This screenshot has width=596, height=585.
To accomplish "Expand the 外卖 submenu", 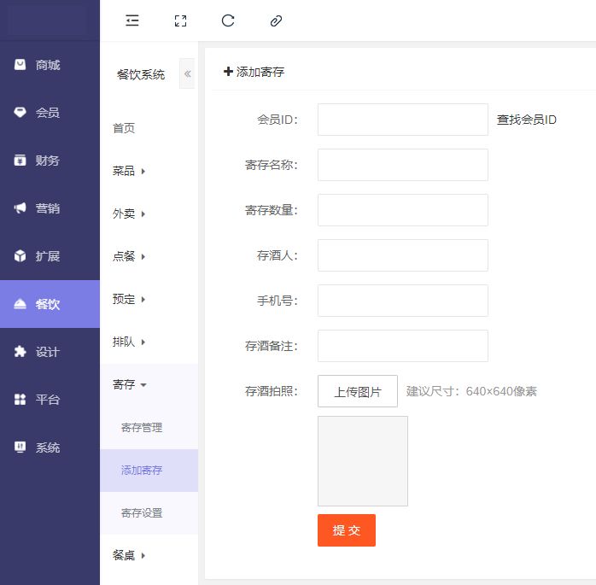I will coord(129,214).
